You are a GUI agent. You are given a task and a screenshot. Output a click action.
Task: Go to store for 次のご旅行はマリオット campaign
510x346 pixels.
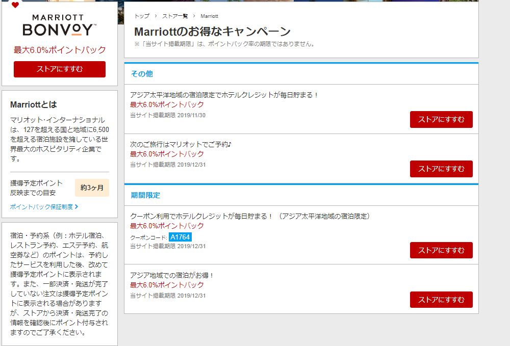click(441, 169)
